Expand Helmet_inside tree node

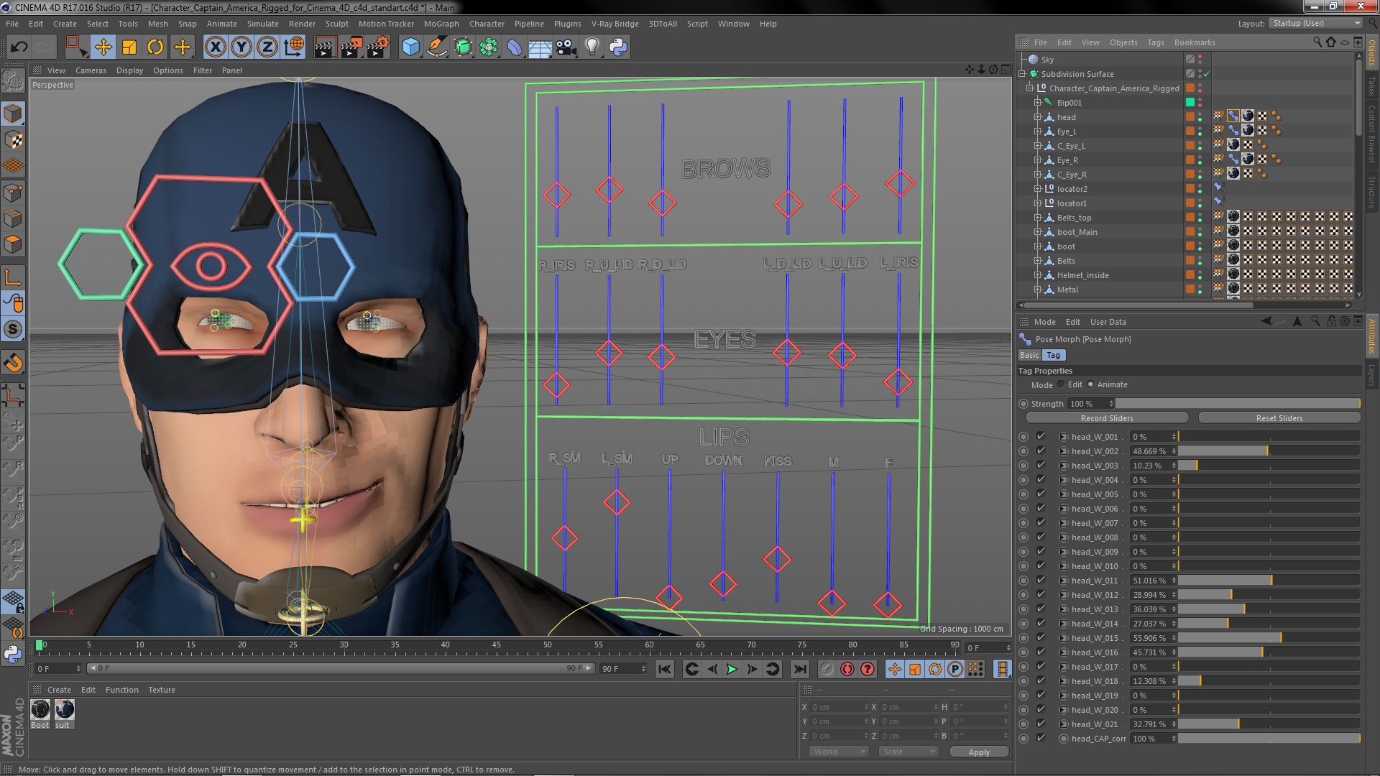coord(1038,275)
